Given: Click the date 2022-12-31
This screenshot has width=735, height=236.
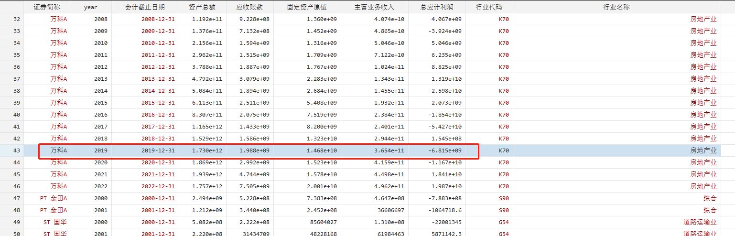Looking at the screenshot, I should (158, 186).
